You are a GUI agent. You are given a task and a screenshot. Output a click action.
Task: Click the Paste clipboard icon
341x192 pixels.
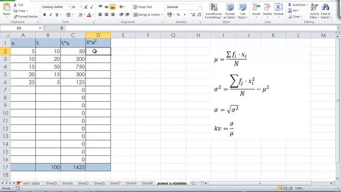pyautogui.click(x=6, y=7)
